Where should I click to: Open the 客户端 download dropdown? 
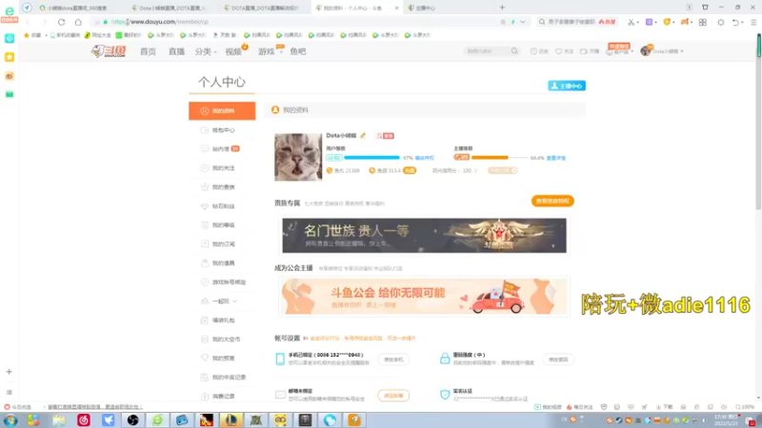tap(620, 51)
